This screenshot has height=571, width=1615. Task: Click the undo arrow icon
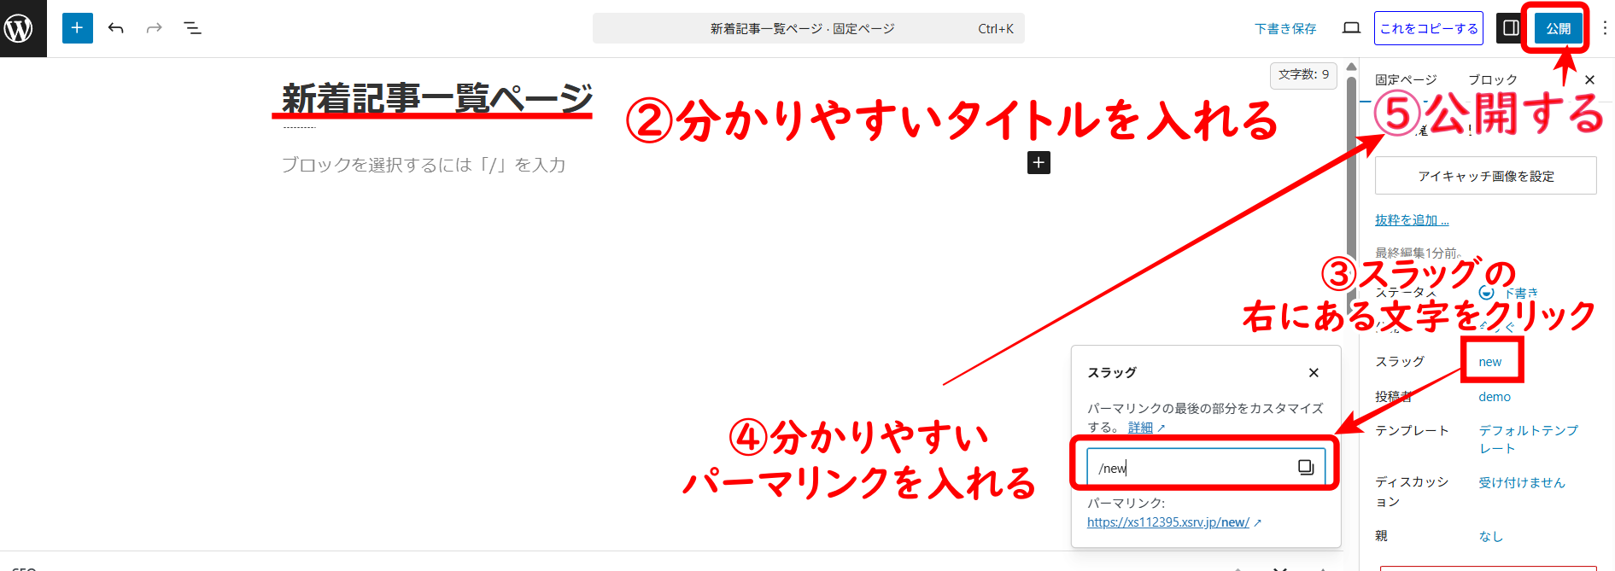[x=116, y=28]
